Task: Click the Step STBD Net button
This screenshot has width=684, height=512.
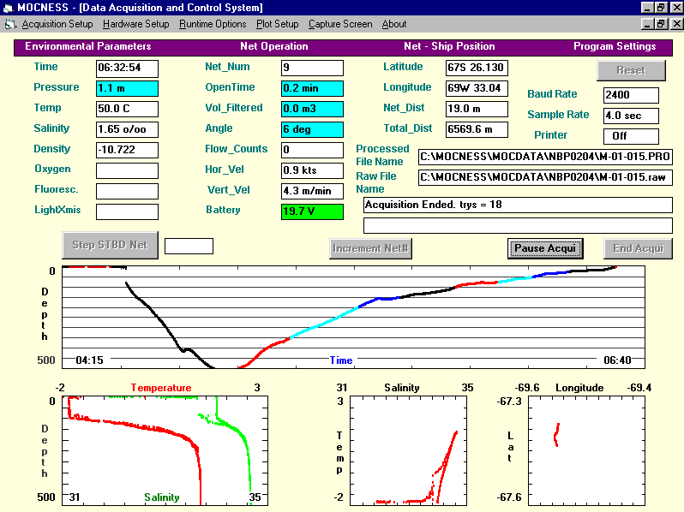Action: click(110, 245)
